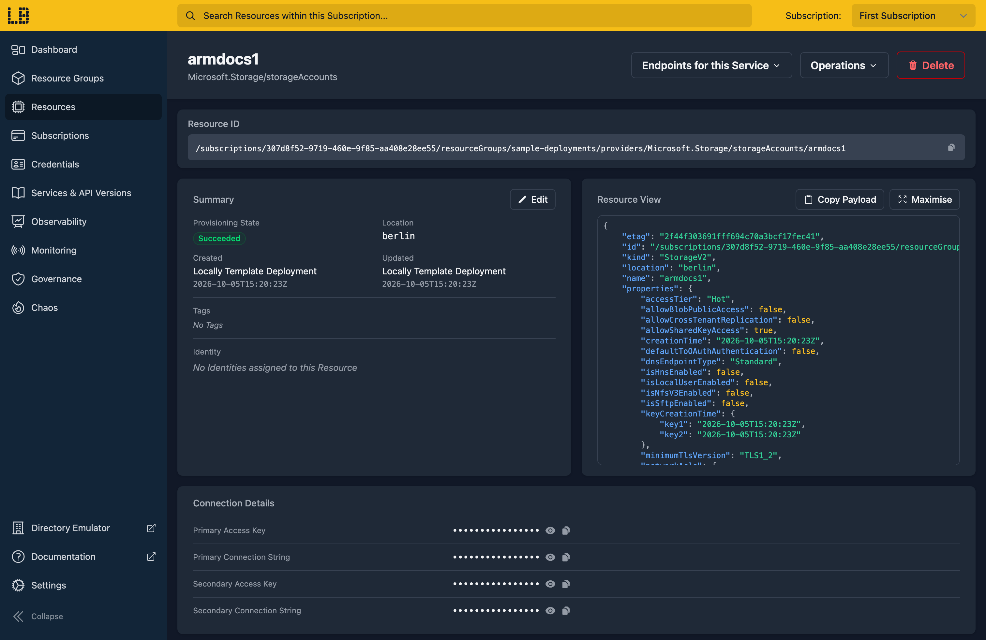Open Governance section

pos(83,279)
